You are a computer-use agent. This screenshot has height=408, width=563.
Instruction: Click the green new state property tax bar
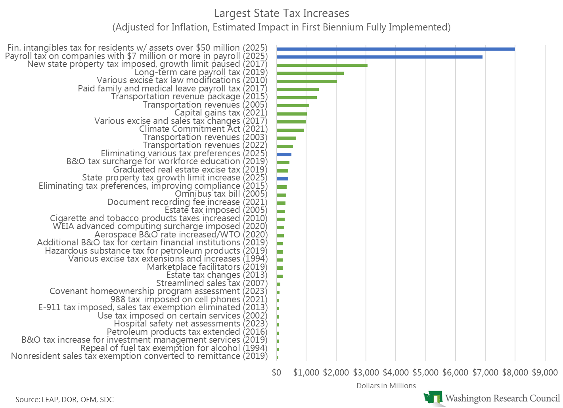(322, 65)
